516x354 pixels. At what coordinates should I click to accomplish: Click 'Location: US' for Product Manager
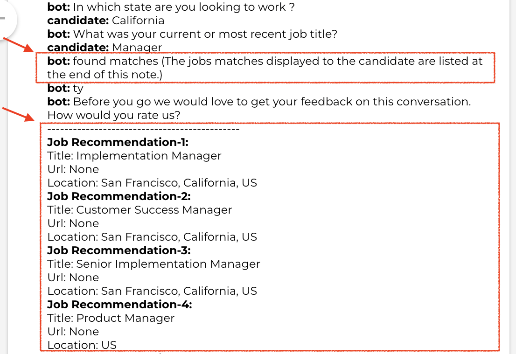[82, 345]
